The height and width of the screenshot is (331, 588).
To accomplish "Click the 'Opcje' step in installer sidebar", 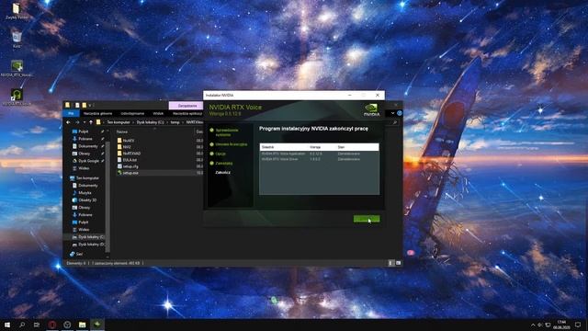I will coord(220,154).
